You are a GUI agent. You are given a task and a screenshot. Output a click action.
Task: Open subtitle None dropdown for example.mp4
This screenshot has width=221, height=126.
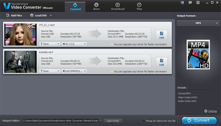coord(50,71)
